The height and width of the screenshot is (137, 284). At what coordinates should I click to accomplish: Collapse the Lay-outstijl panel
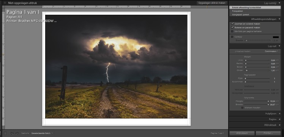pos(279,3)
